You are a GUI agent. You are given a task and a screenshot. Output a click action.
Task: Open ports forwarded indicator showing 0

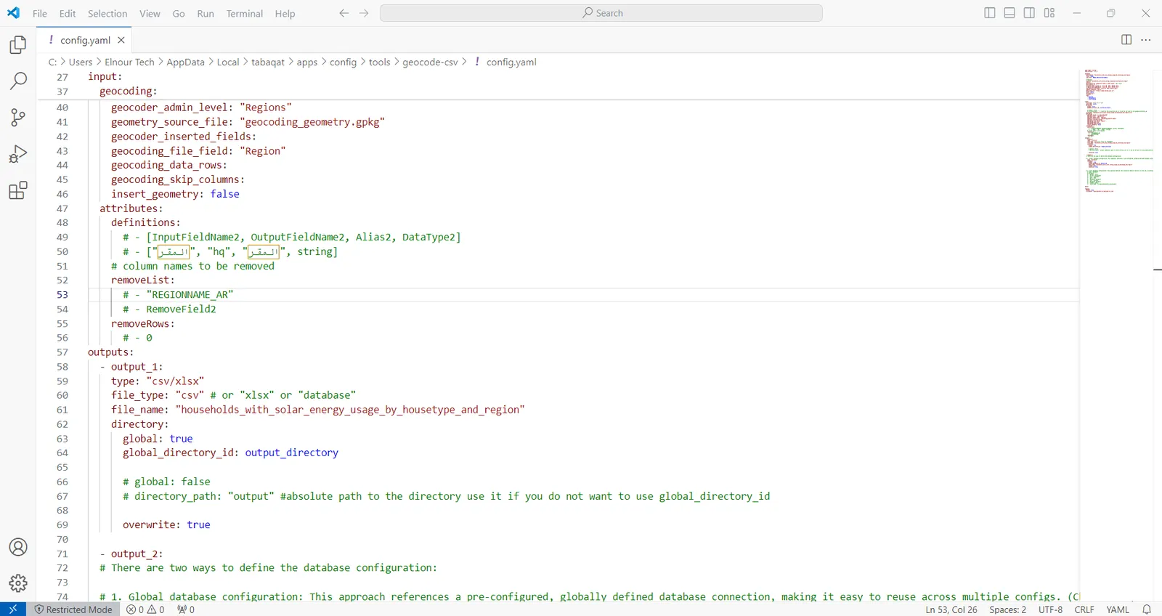pos(186,609)
